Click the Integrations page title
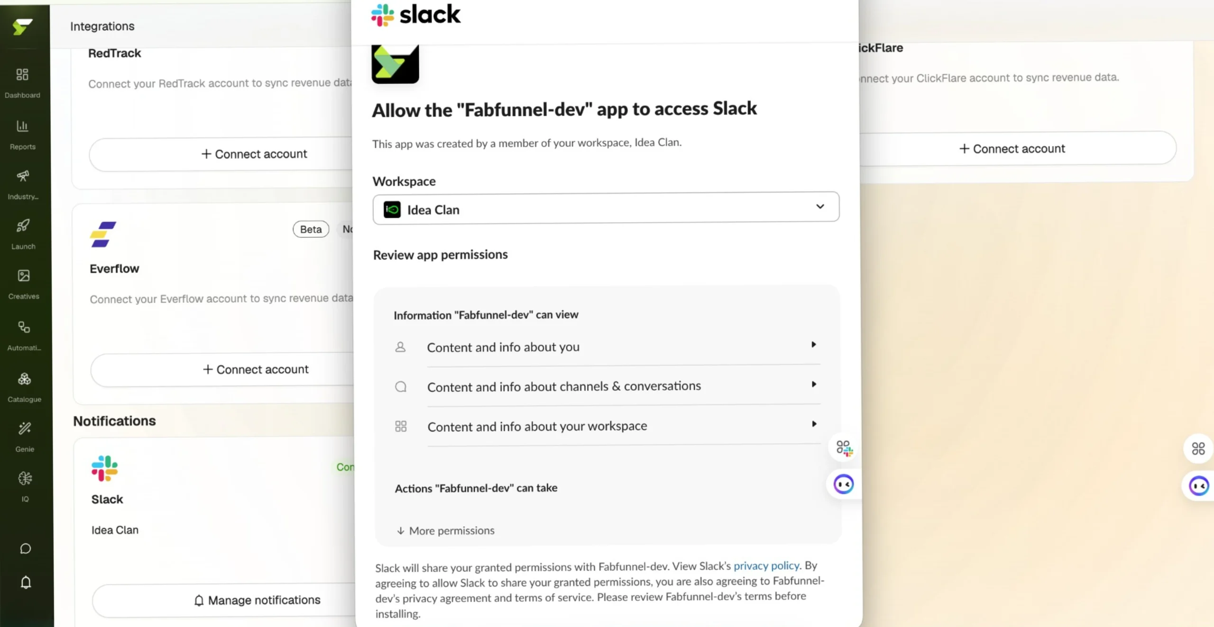1214x627 pixels. (102, 26)
